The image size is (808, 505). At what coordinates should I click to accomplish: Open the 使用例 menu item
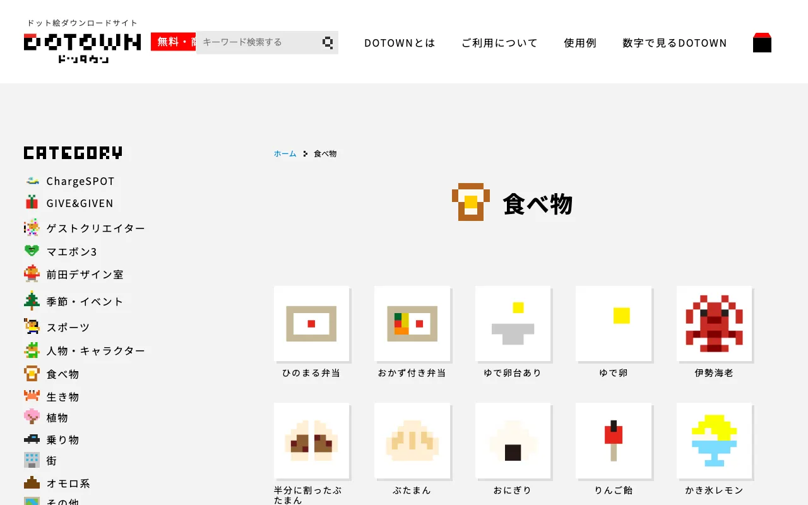pyautogui.click(x=580, y=43)
